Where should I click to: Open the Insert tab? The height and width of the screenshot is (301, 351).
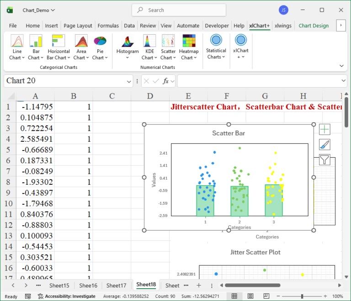[51, 26]
